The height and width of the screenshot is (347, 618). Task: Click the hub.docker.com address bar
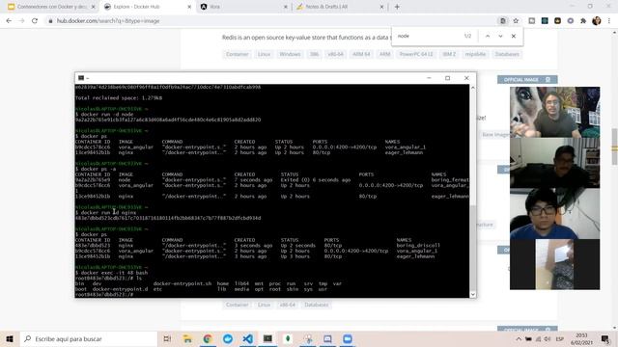(272, 21)
